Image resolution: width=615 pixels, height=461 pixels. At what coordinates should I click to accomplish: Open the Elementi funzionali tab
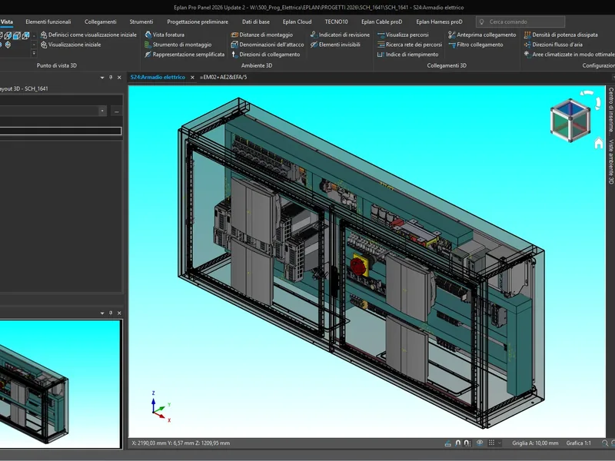[x=48, y=22]
